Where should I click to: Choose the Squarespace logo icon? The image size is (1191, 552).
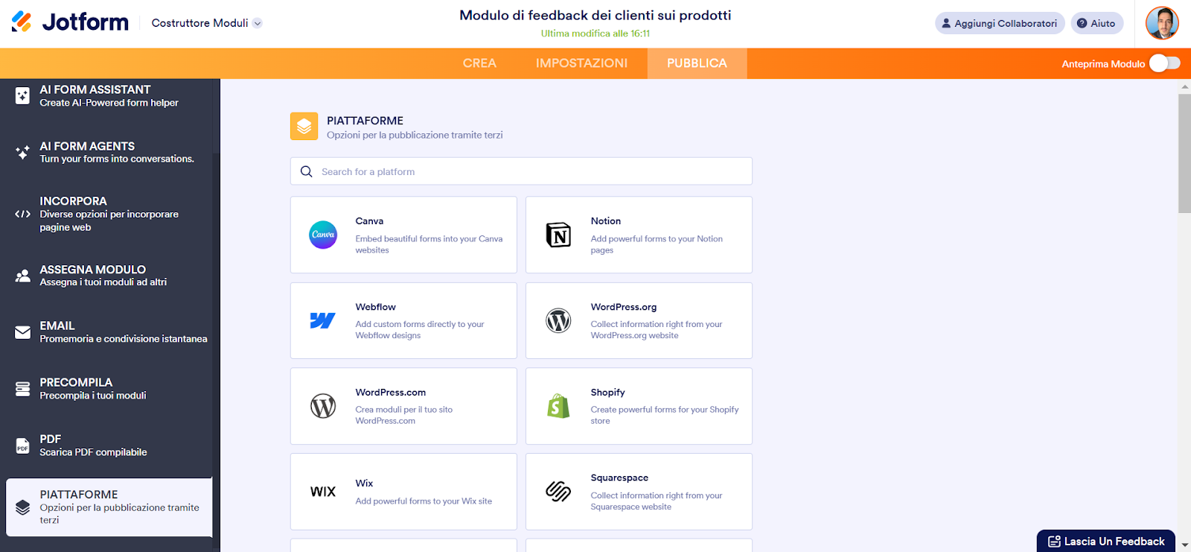point(558,492)
